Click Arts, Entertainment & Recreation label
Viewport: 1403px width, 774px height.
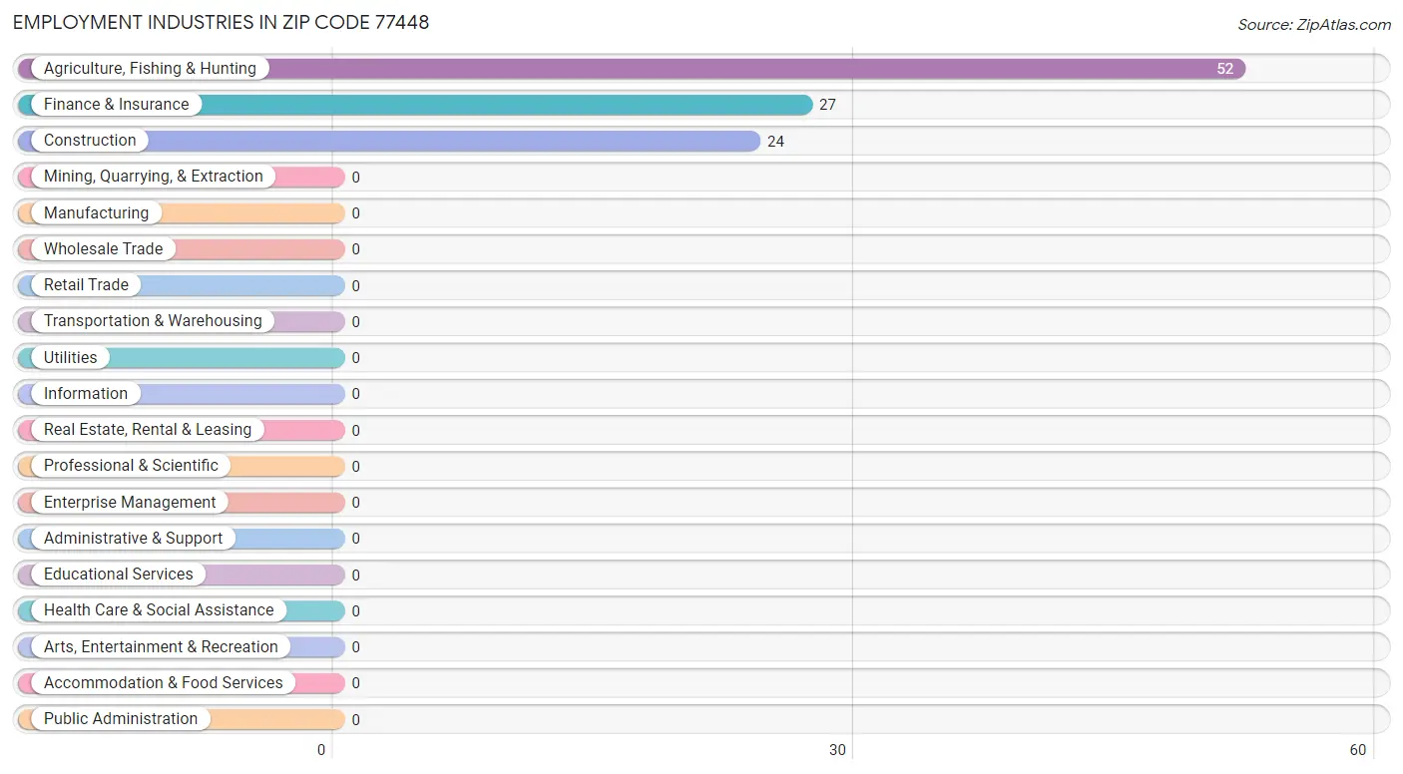pyautogui.click(x=161, y=647)
